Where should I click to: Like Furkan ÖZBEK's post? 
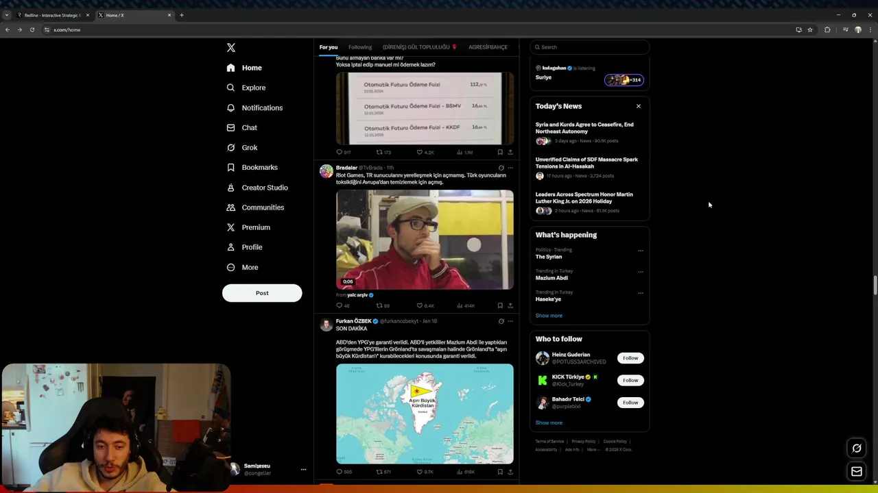click(x=425, y=472)
